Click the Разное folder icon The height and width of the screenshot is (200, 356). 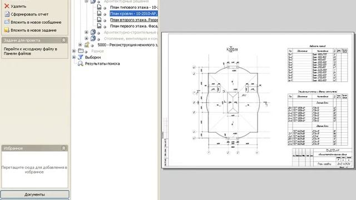coord(81,51)
